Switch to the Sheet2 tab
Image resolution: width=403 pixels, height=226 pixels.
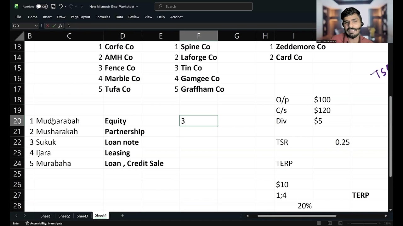(64, 216)
